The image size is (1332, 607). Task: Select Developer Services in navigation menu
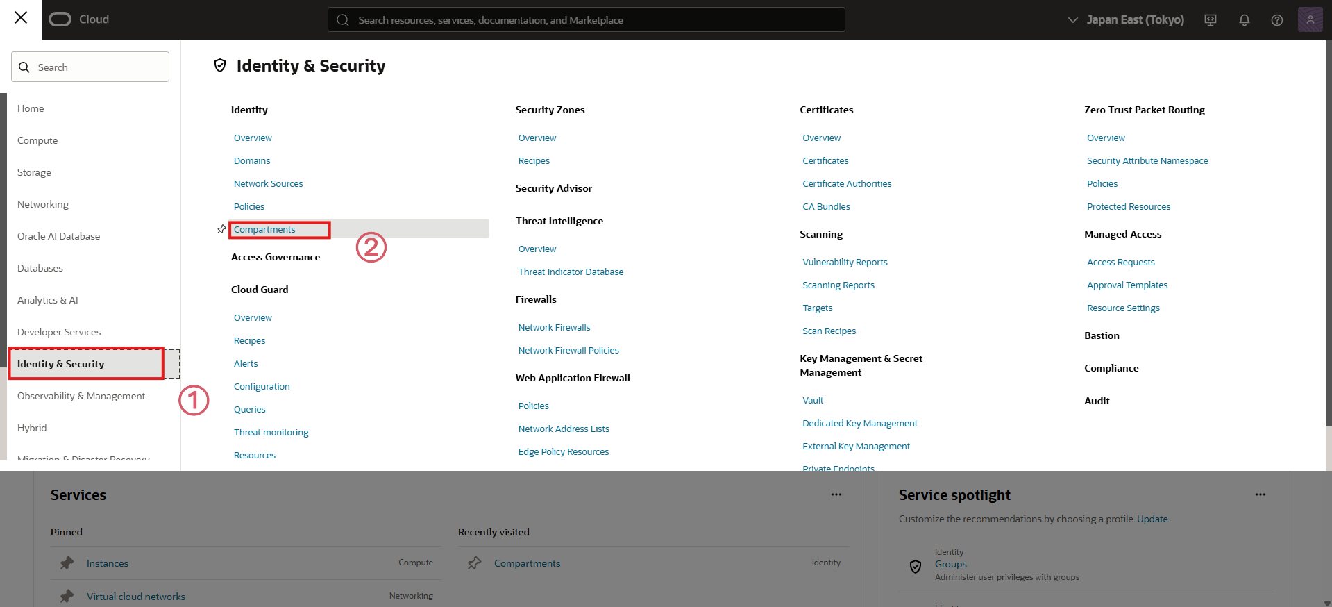point(59,332)
